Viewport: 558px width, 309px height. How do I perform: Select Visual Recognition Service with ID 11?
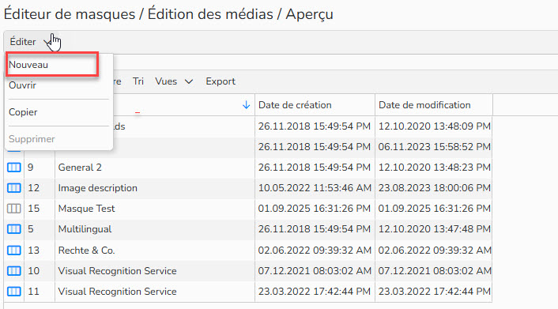pos(117,292)
